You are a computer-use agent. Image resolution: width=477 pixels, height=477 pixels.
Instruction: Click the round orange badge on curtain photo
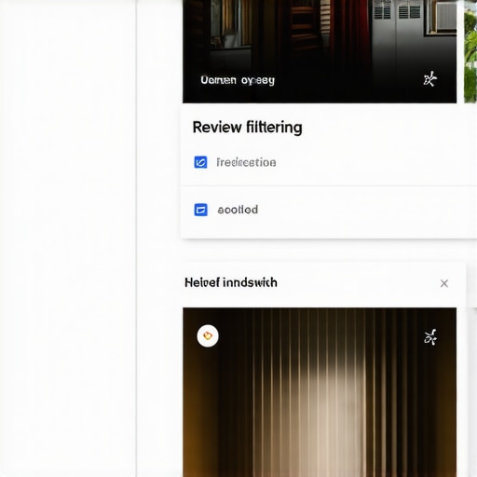(208, 336)
